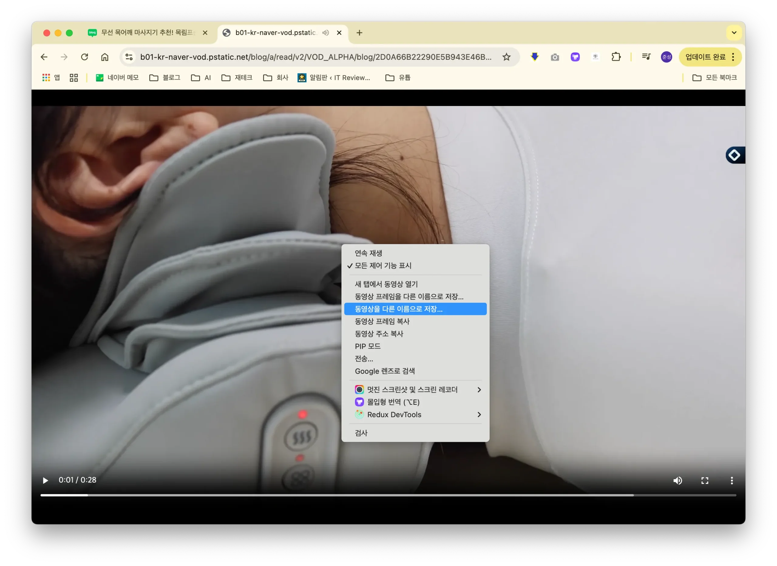Toggle '모든 제어 기능 표시' checked option
The width and height of the screenshot is (777, 566).
[x=383, y=266]
